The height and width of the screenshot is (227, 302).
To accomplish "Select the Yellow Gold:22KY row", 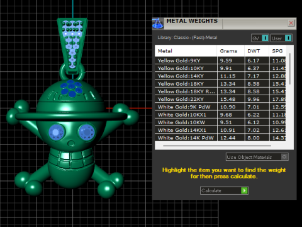I will 220,99.
